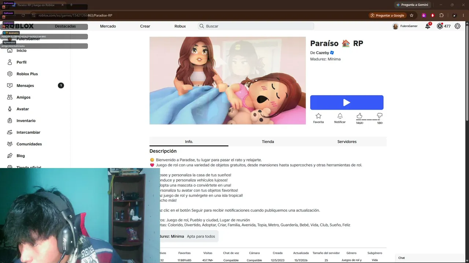The width and height of the screenshot is (469, 263).
Task: Click the address bar URL
Action: tap(75, 15)
